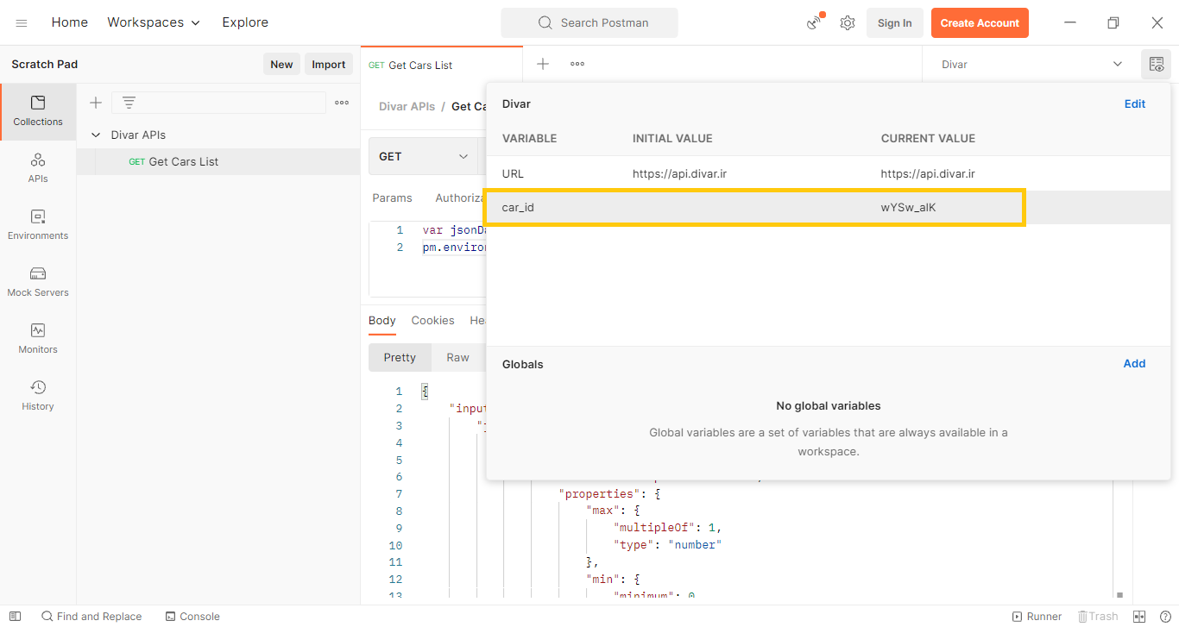Switch to the response Body tab
This screenshot has height=627, width=1179.
(382, 320)
